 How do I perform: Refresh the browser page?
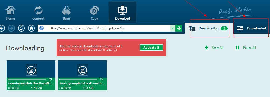pos(21,28)
